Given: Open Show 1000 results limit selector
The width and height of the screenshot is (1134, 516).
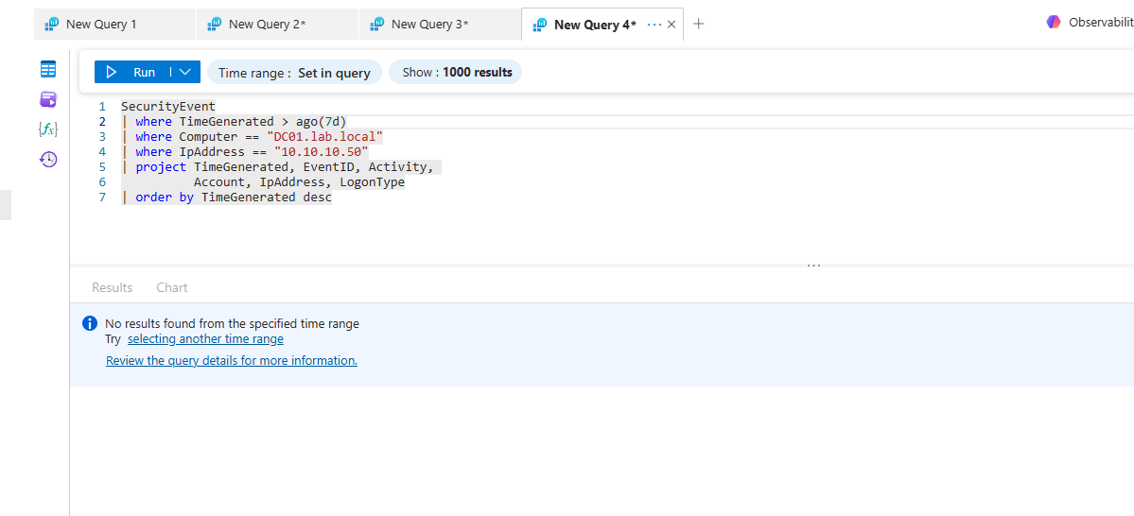Looking at the screenshot, I should pyautogui.click(x=456, y=72).
